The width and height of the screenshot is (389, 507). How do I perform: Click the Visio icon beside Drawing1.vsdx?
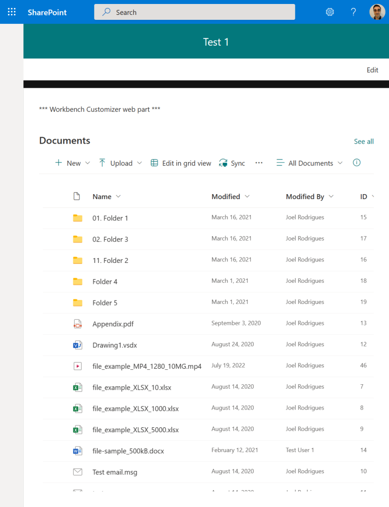[77, 345]
